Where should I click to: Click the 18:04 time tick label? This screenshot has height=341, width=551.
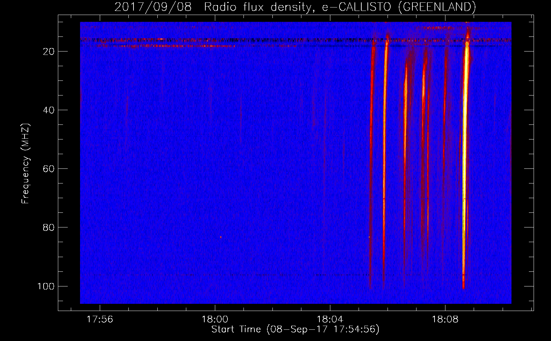[330, 320]
